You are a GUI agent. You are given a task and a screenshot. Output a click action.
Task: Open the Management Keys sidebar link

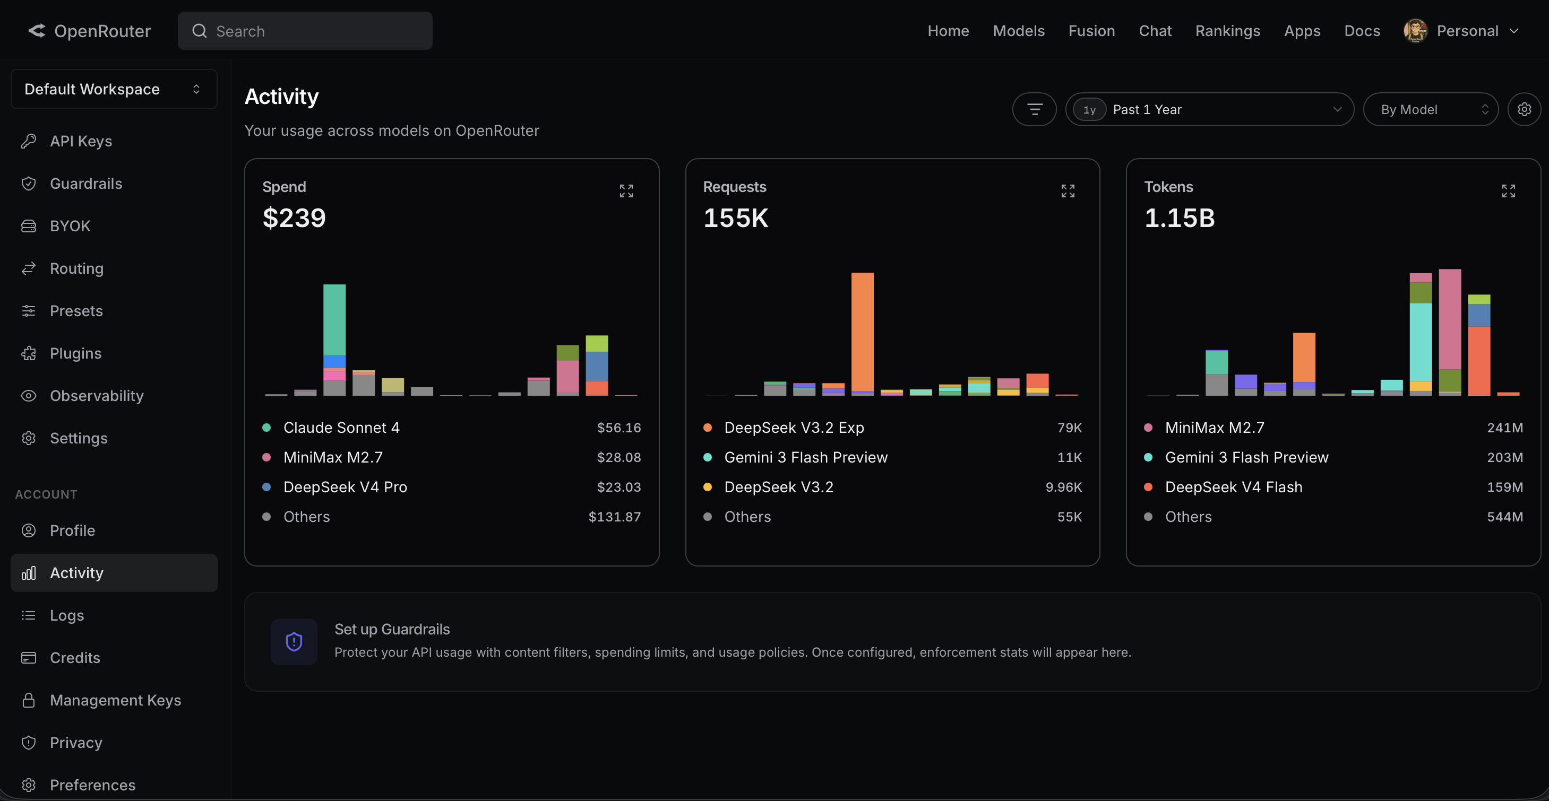[114, 700]
